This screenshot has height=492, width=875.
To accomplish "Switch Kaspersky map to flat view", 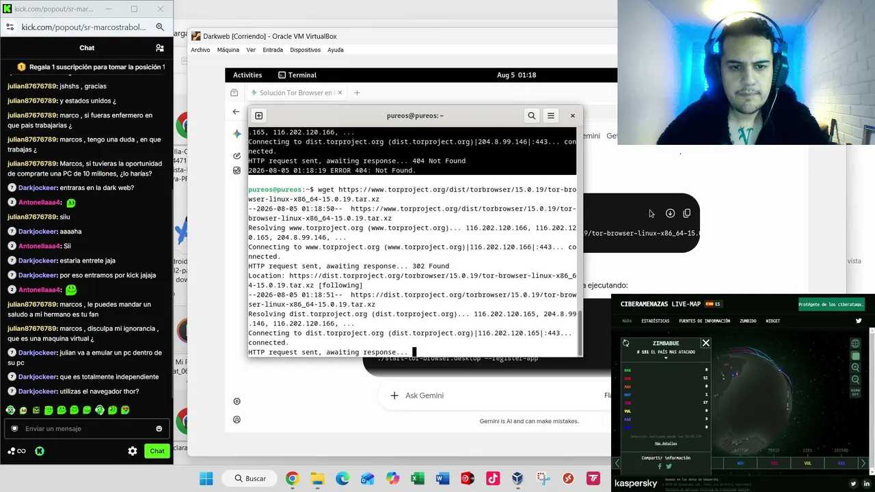I will [x=855, y=356].
